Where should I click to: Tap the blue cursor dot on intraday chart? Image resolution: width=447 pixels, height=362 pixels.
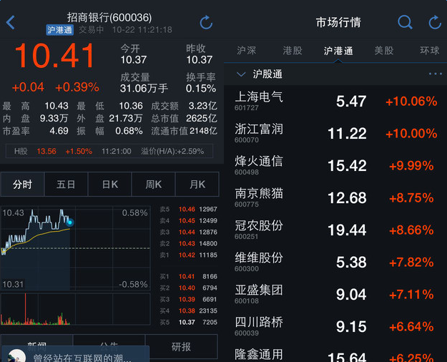tap(70, 222)
